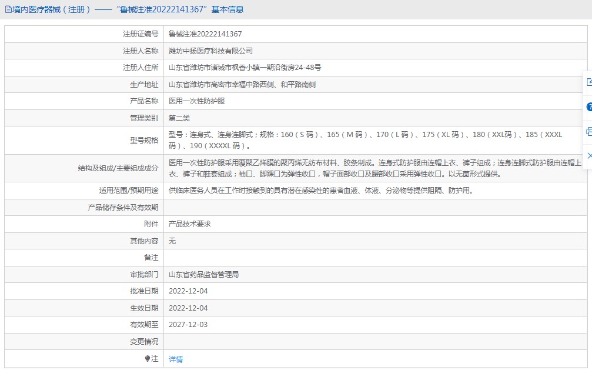Viewport: 592px width, 370px height.
Task: Click the 审批部门 label
Action: point(144,274)
